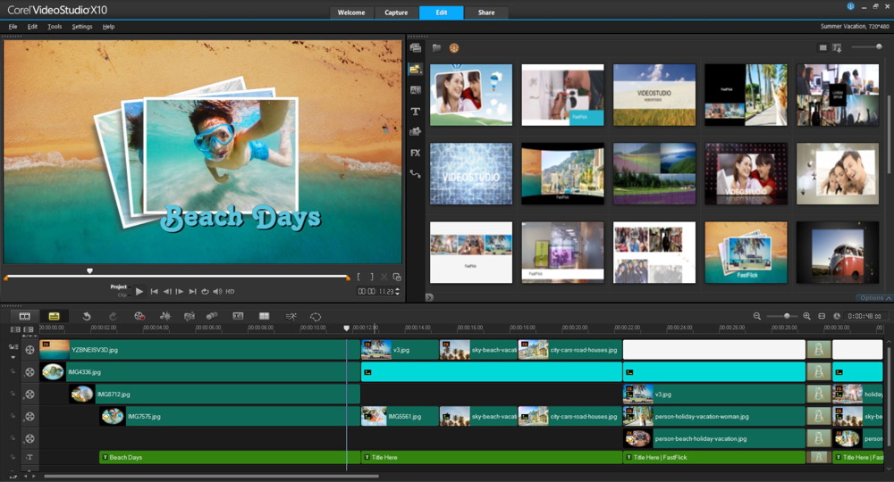Toggle overlay track with IMG8712.jpg
894x482 pixels.
point(30,395)
